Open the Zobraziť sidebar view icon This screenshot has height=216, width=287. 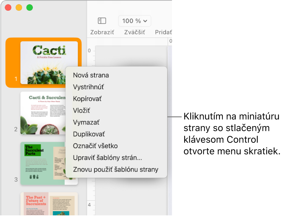pyautogui.click(x=102, y=21)
